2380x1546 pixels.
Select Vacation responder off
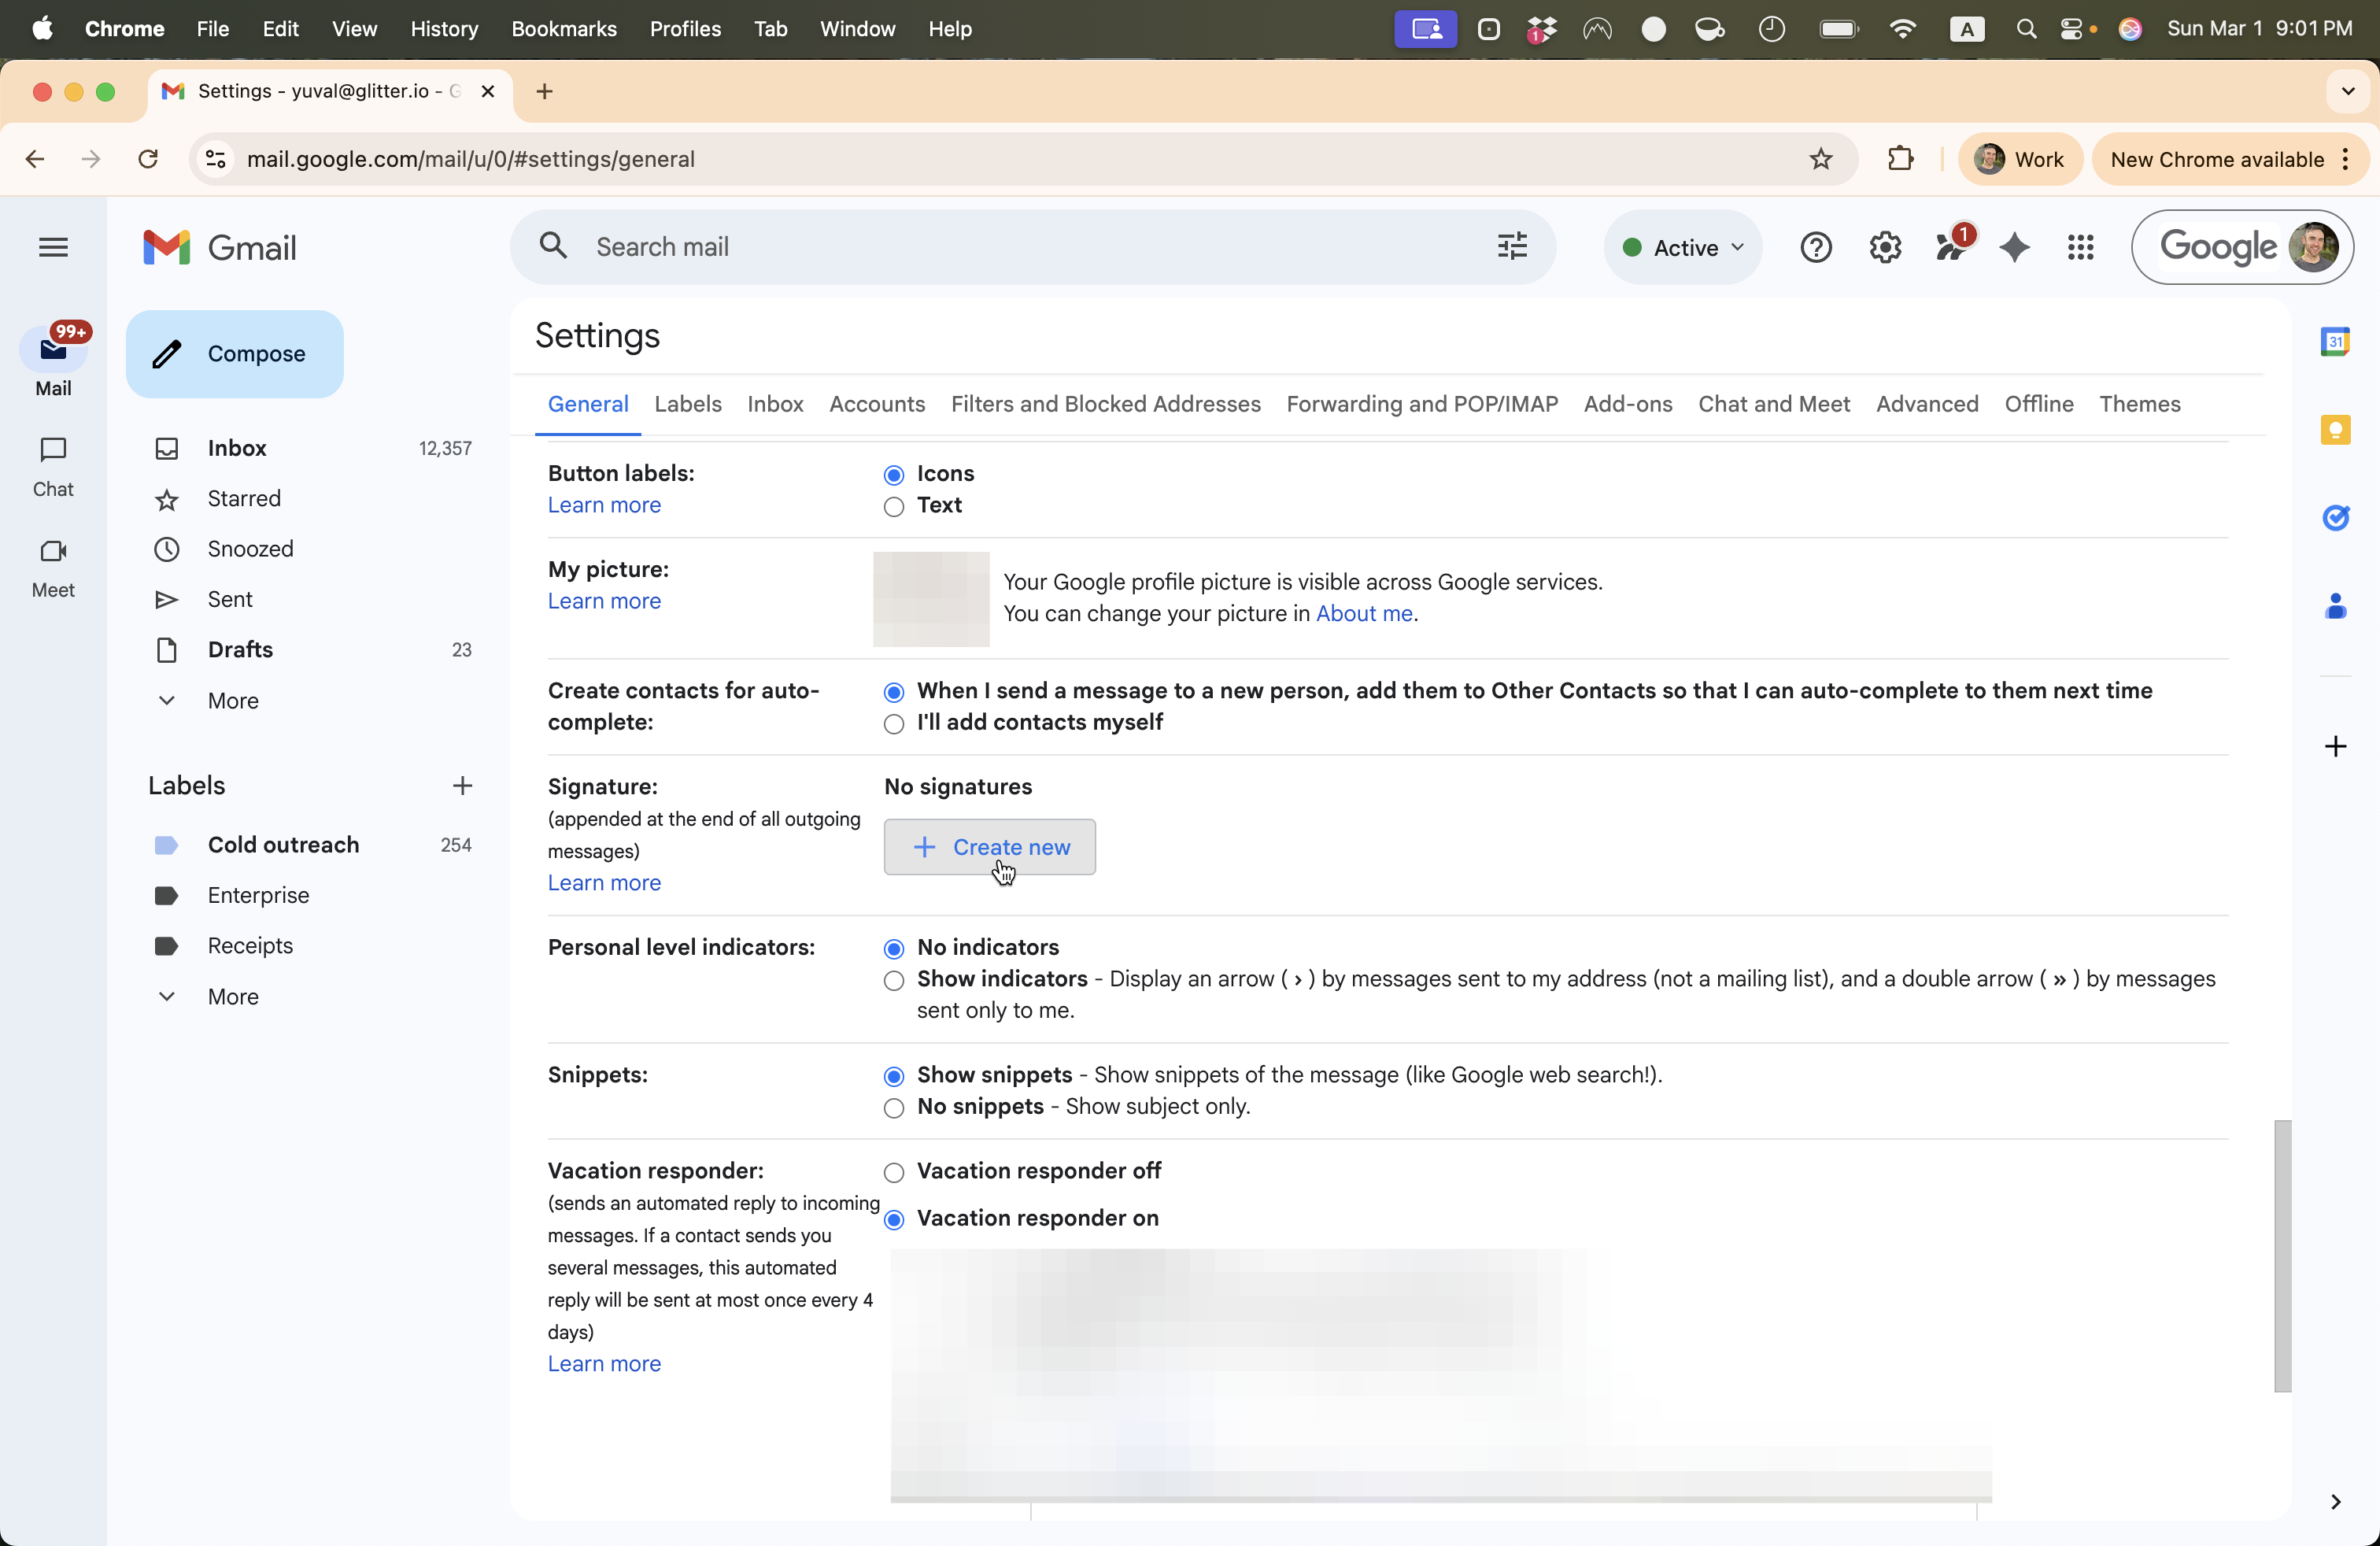click(894, 1172)
